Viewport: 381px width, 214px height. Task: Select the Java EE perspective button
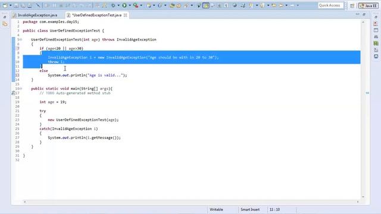coord(368,5)
